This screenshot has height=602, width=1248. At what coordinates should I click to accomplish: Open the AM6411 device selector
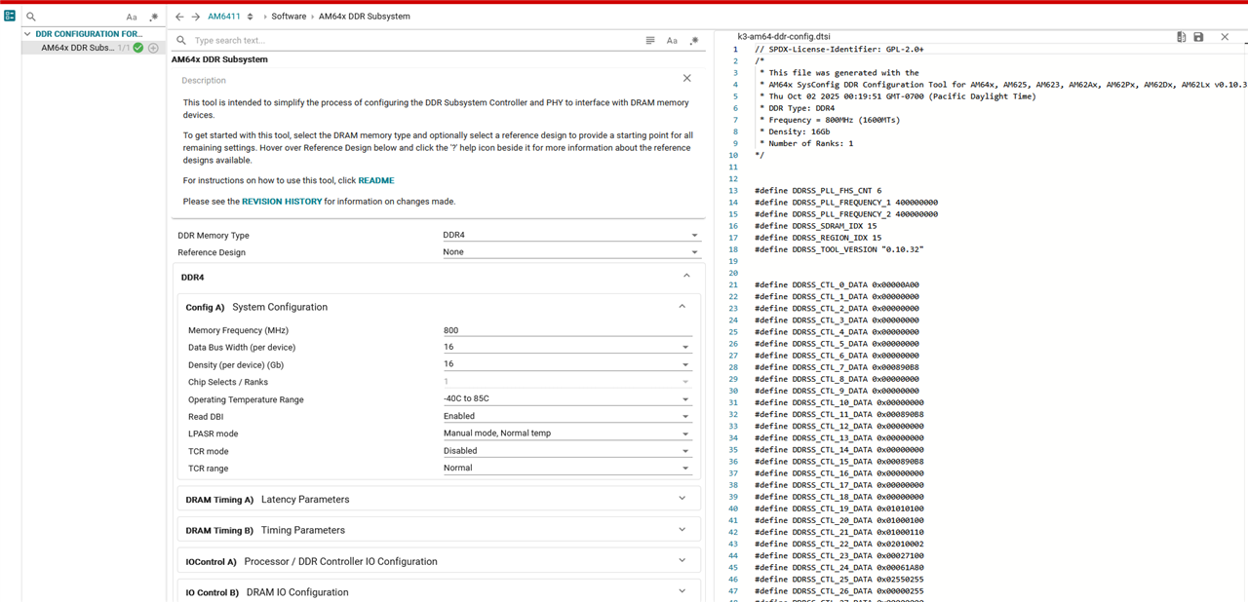pyautogui.click(x=230, y=17)
